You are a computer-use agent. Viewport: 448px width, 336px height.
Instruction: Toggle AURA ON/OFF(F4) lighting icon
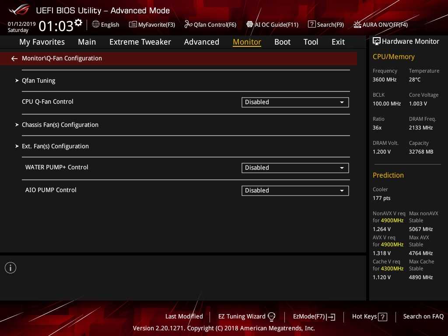(357, 24)
